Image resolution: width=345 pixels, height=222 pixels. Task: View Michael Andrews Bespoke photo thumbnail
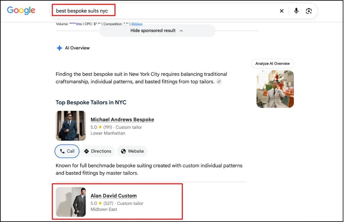(x=71, y=126)
